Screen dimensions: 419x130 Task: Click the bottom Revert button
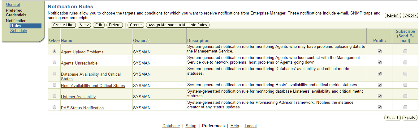[392, 118]
